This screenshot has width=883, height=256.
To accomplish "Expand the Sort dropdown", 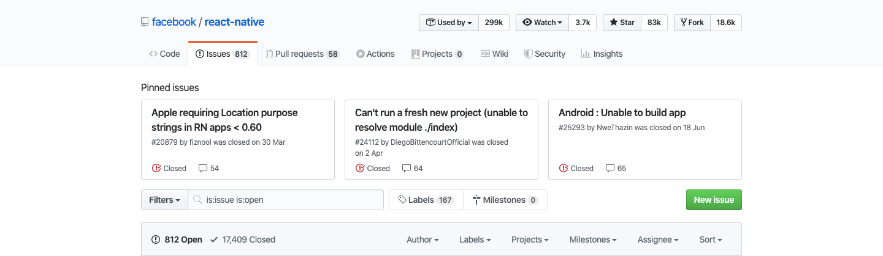I will click(x=711, y=240).
